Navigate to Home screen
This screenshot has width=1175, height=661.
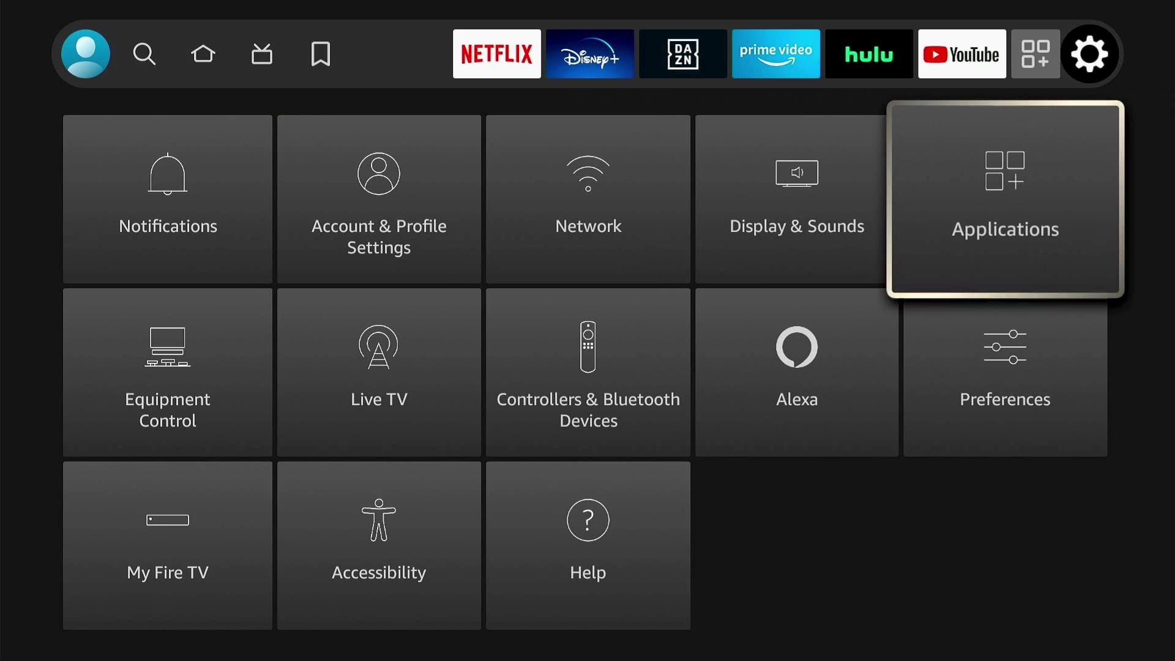click(x=203, y=53)
